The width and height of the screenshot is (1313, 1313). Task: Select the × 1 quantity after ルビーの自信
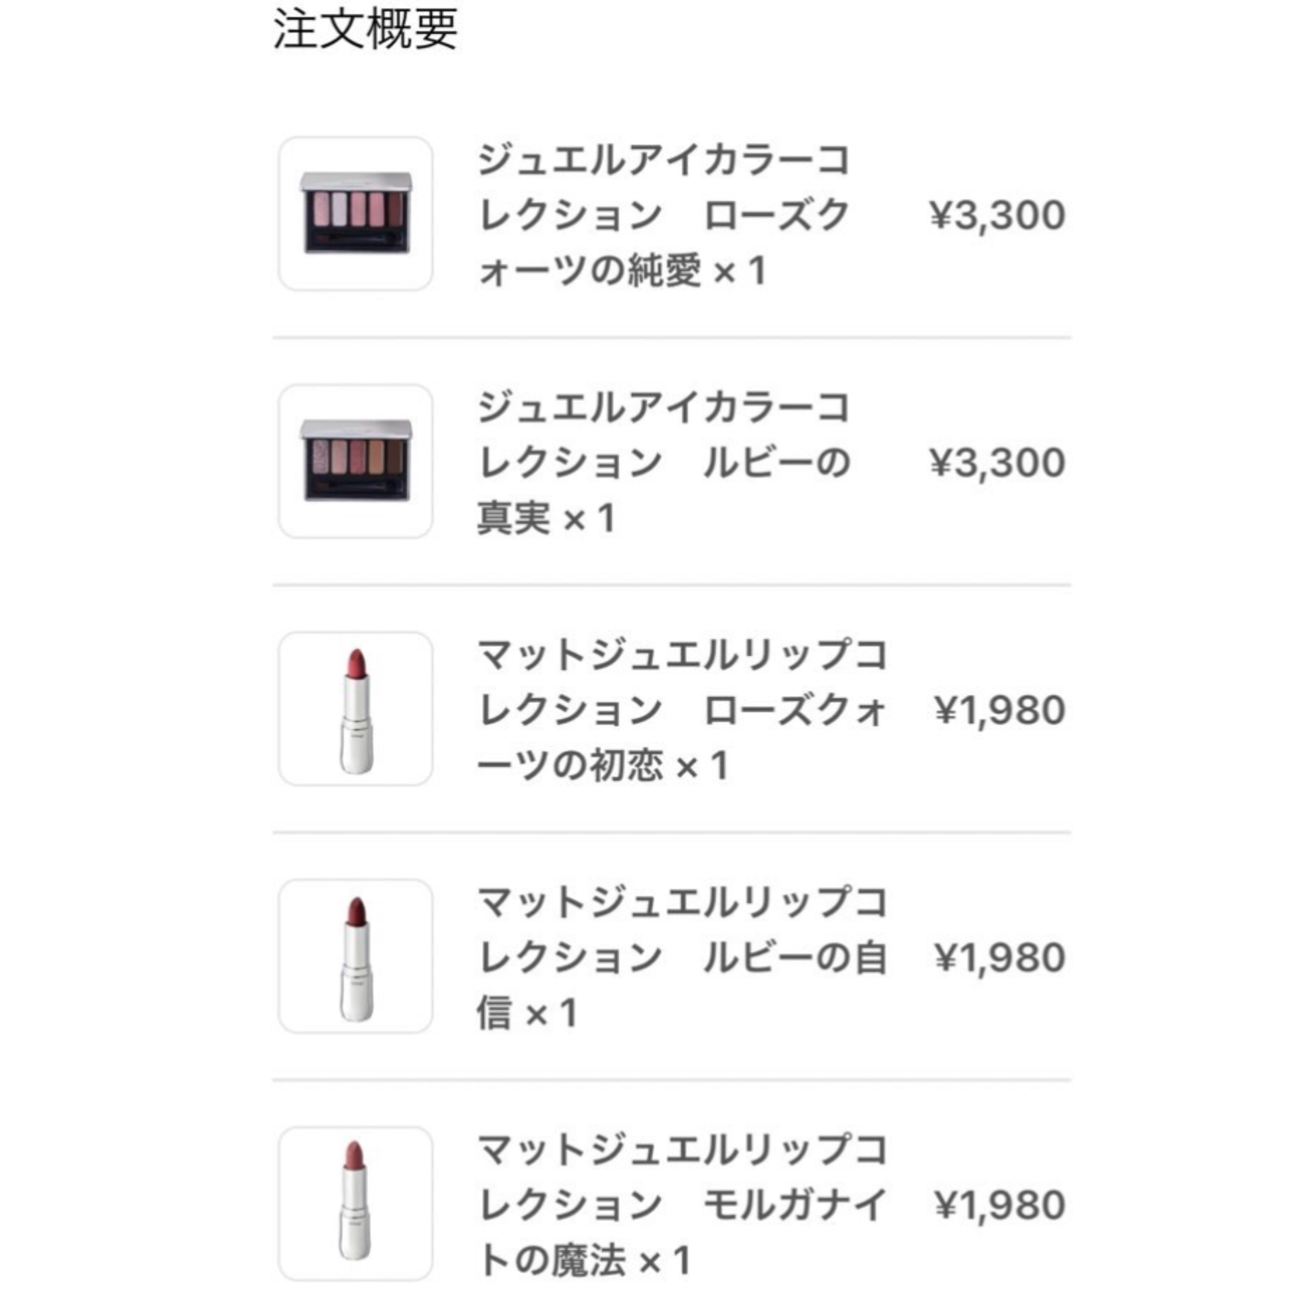[x=551, y=1013]
